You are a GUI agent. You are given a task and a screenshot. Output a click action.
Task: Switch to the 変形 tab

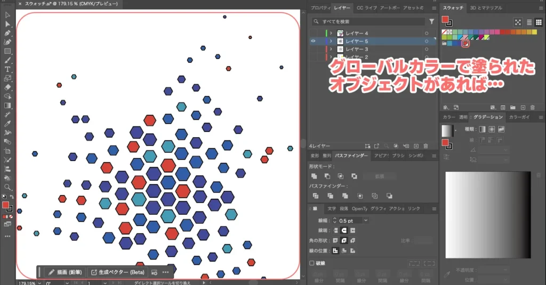pos(315,155)
